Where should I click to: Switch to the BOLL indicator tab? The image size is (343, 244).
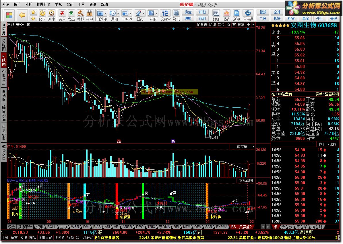(x=52, y=227)
